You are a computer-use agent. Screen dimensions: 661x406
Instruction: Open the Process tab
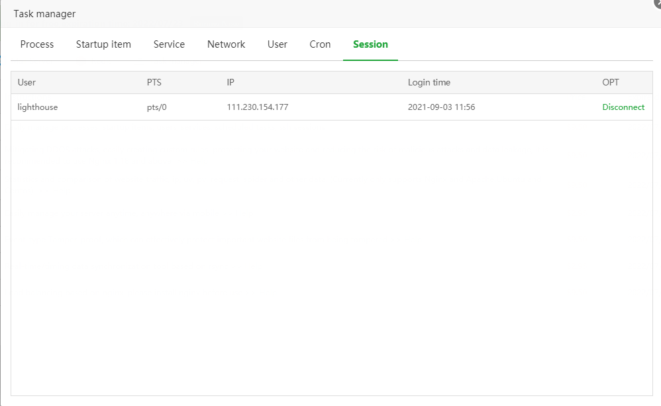click(37, 44)
